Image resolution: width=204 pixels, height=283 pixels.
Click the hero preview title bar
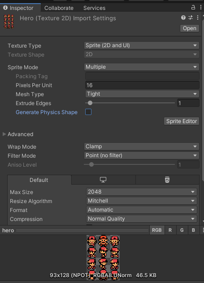[75, 230]
